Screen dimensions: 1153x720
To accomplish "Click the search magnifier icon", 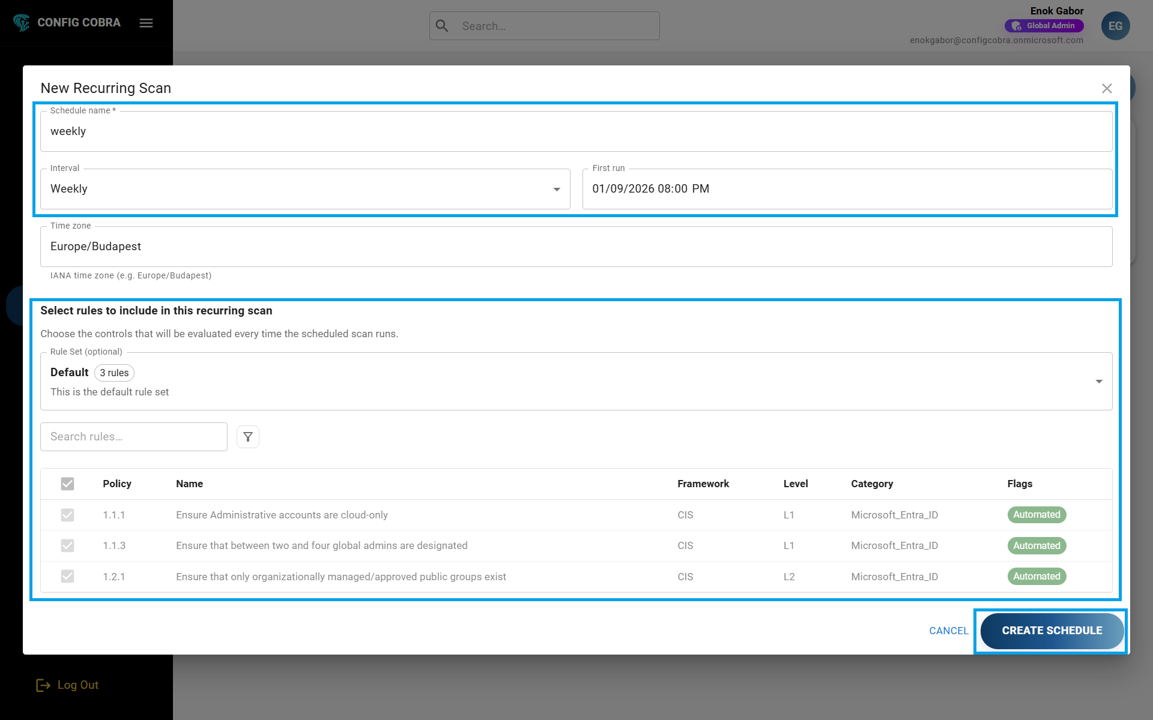I will tap(442, 26).
